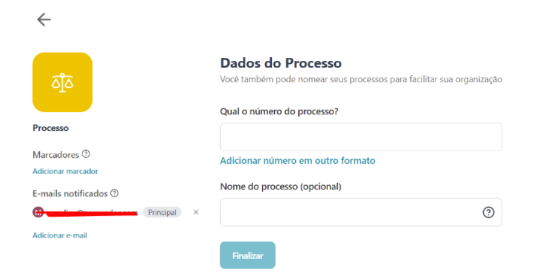The width and height of the screenshot is (540, 276).
Task: Open the help icon beside E-mails notificados
Action: tap(114, 193)
